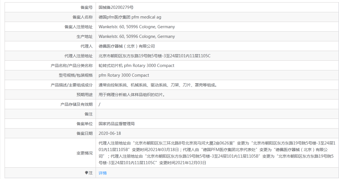The height and width of the screenshot is (179, 339).
Task: Select 德佩医疗器械（北京）有限公司 in the 代理人 row
Action: [127, 46]
